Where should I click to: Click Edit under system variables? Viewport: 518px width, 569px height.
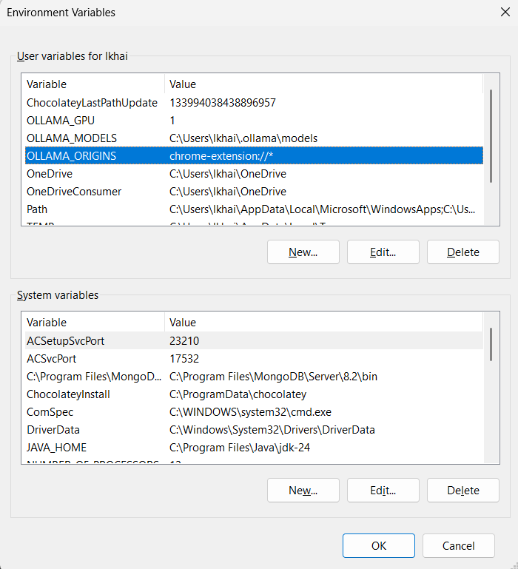click(x=383, y=491)
